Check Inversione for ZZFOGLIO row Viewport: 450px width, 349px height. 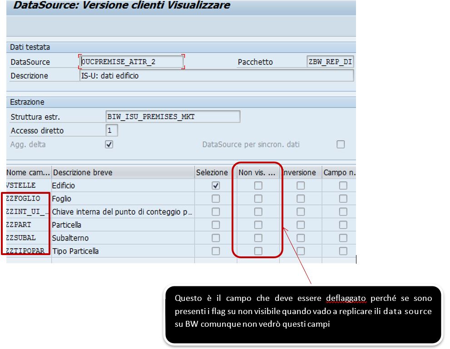301,199
